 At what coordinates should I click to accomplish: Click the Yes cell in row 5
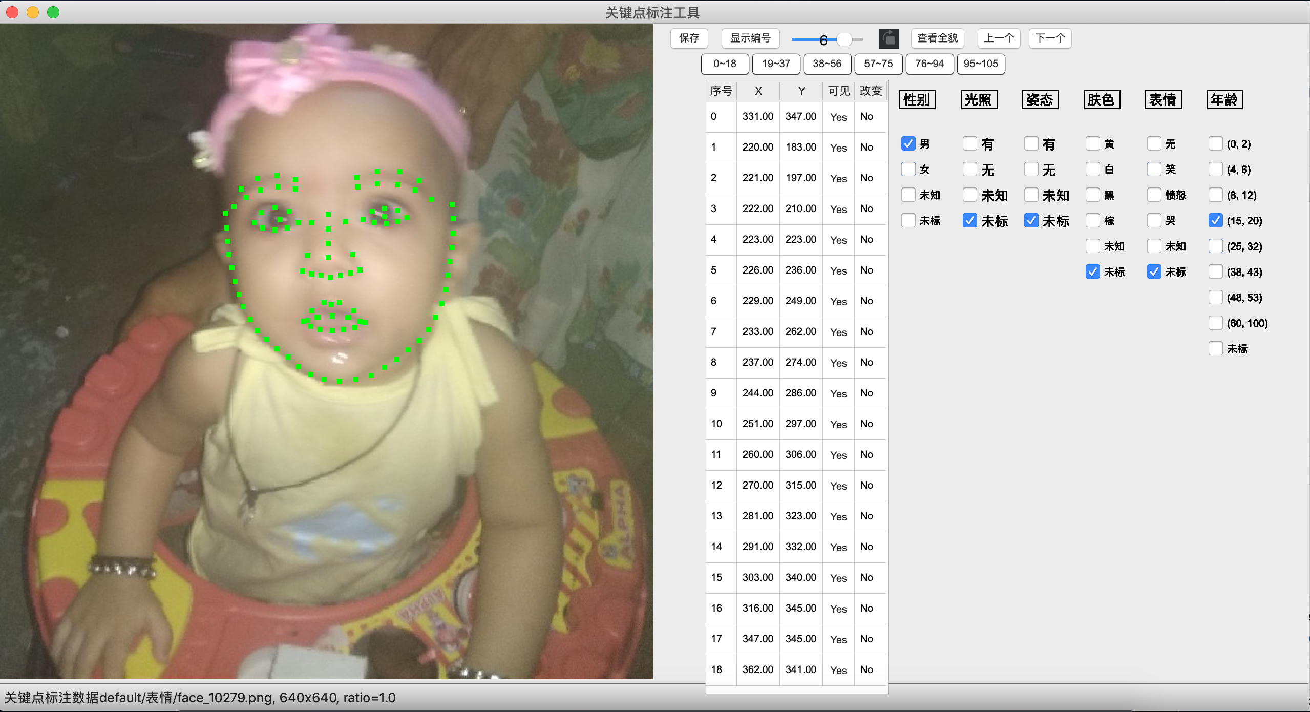[x=838, y=270]
